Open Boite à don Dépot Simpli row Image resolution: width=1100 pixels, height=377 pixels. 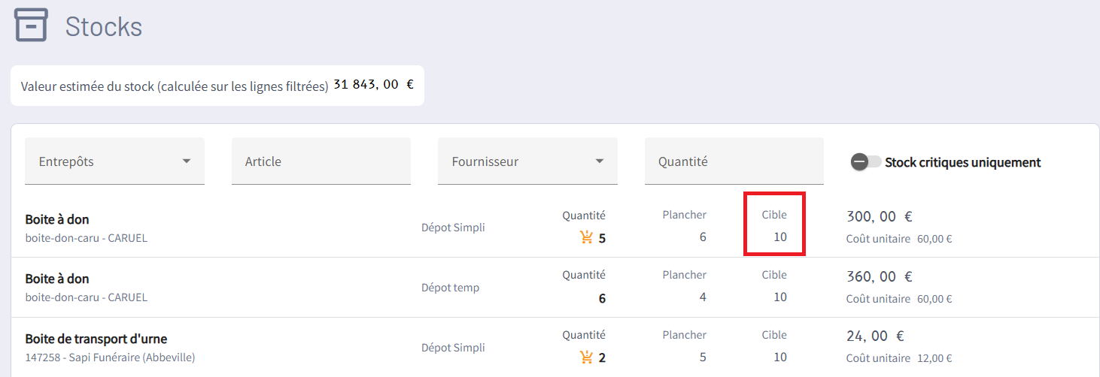coord(555,228)
